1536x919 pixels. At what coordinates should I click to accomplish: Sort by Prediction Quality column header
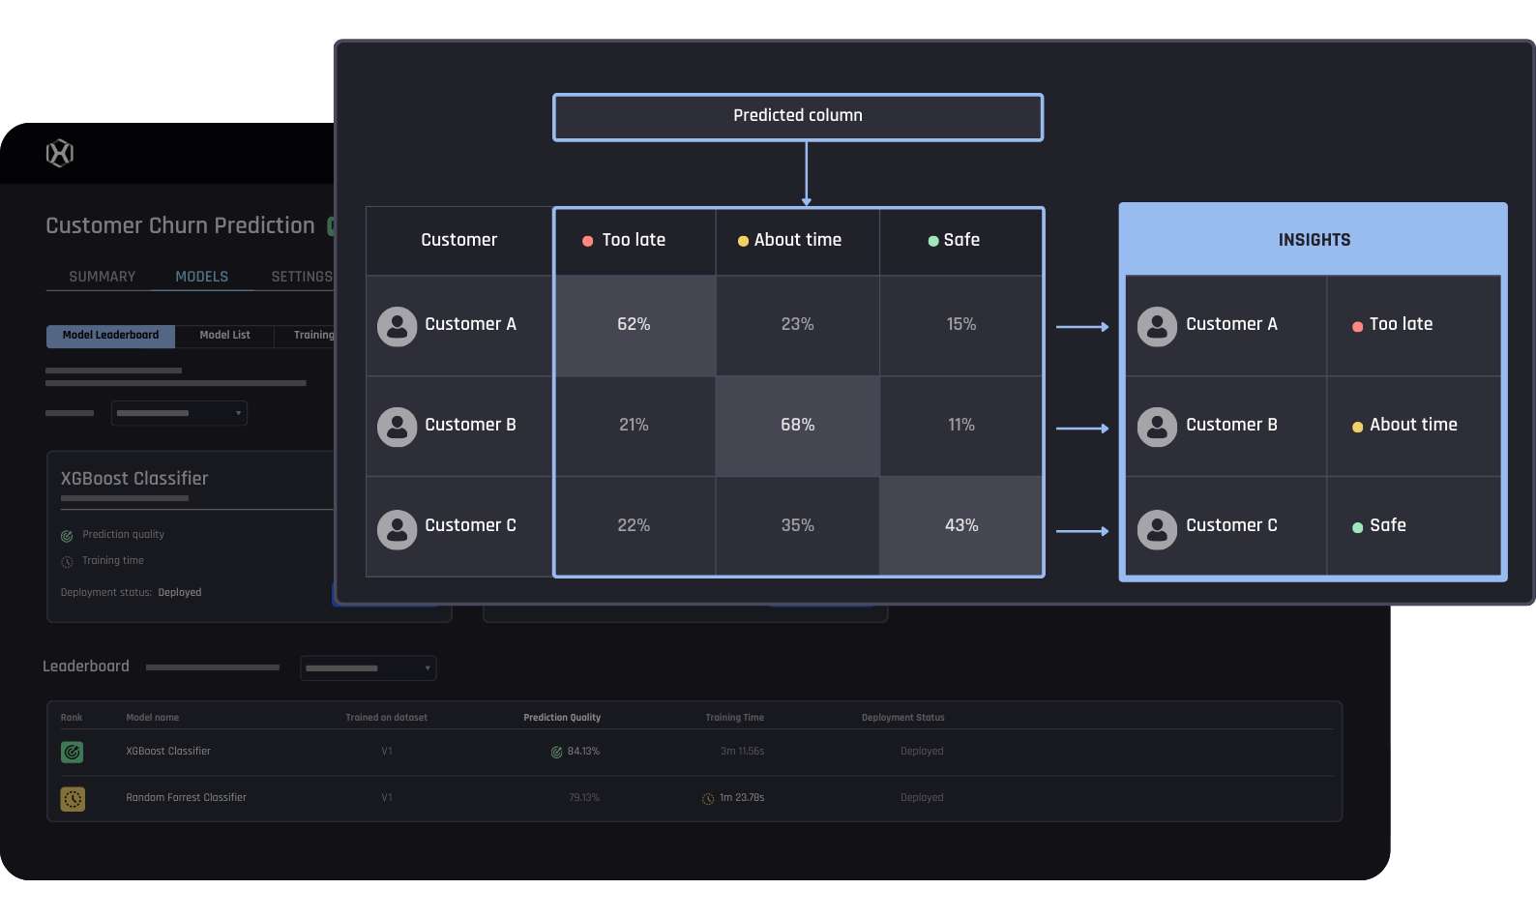(x=562, y=718)
